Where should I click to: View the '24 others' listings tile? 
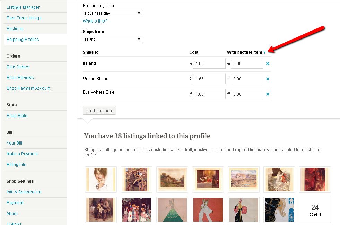click(315, 210)
